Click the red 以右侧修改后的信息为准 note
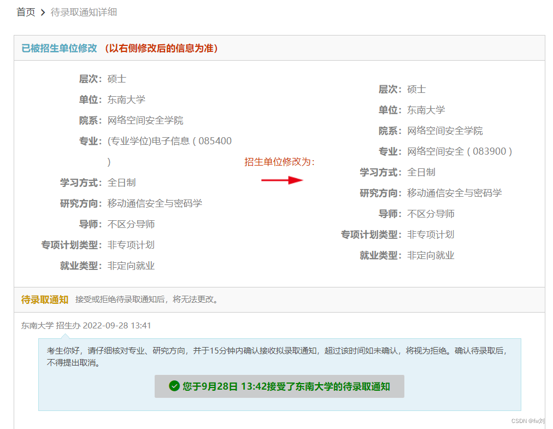The height and width of the screenshot is (429, 553). pyautogui.click(x=162, y=48)
